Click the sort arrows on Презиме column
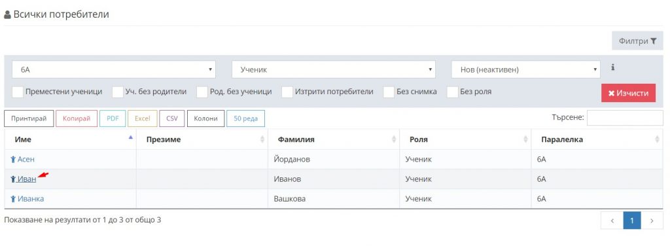Image resolution: width=670 pixels, height=246 pixels. pos(262,139)
